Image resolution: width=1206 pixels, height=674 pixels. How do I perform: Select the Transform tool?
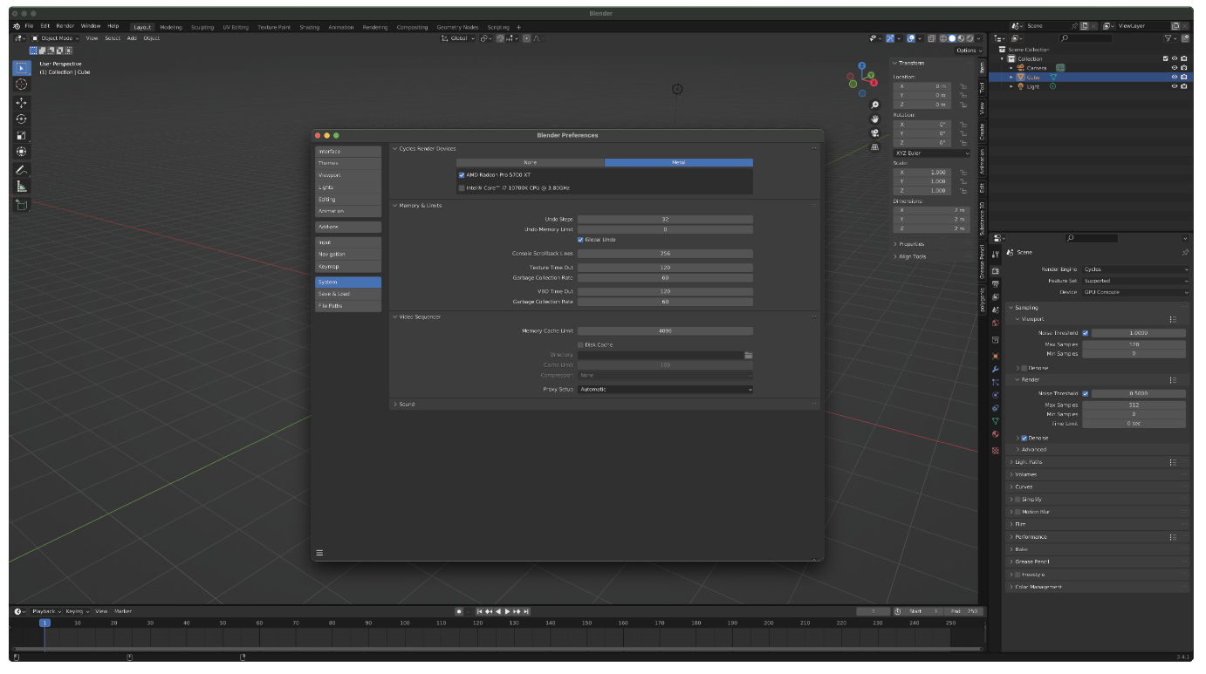[x=22, y=152]
